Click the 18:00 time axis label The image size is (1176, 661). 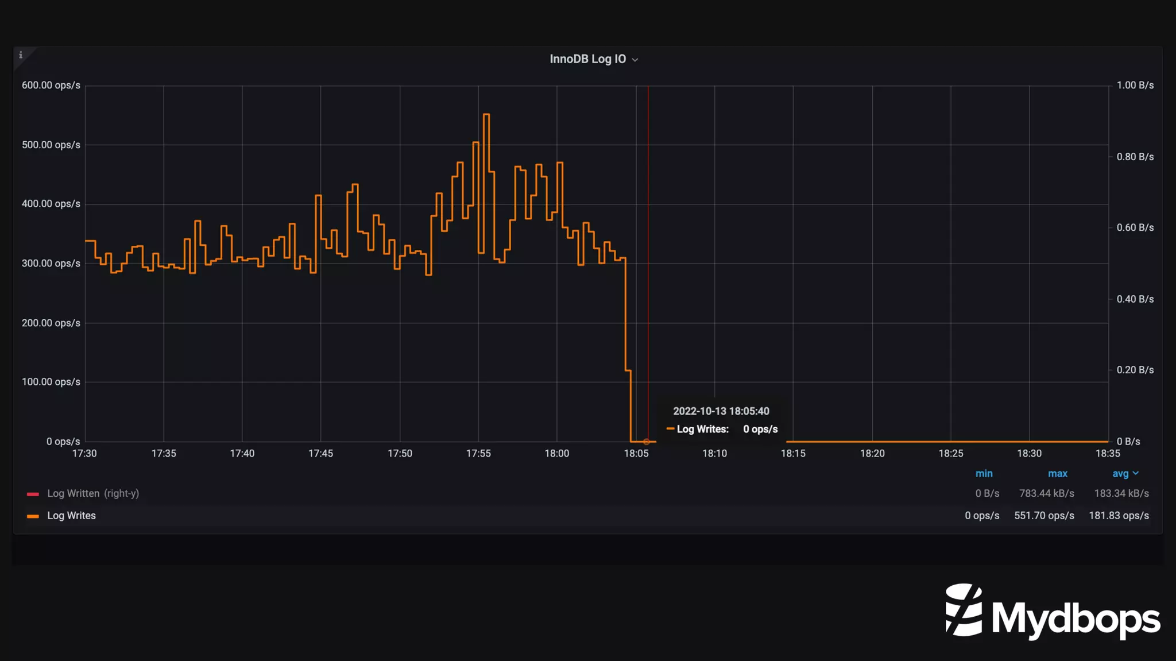(556, 454)
